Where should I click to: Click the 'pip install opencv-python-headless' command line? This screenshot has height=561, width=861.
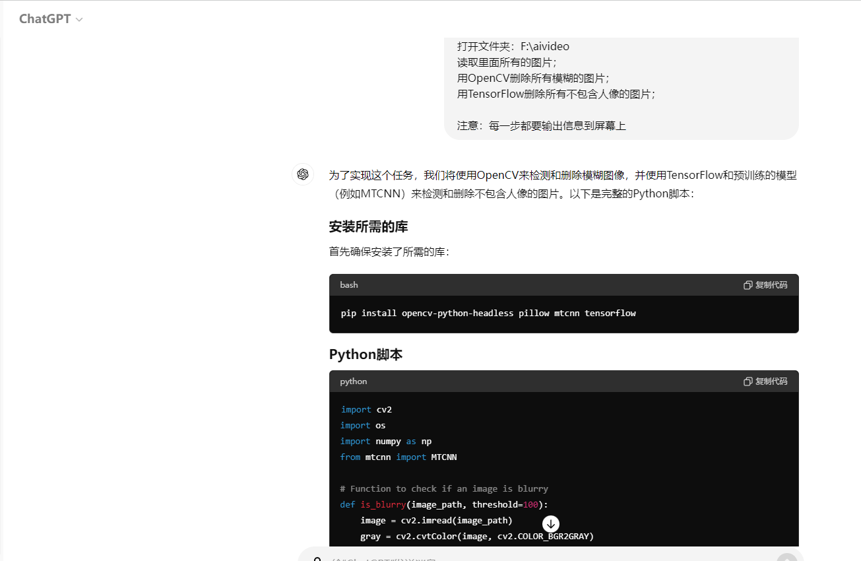pos(488,313)
